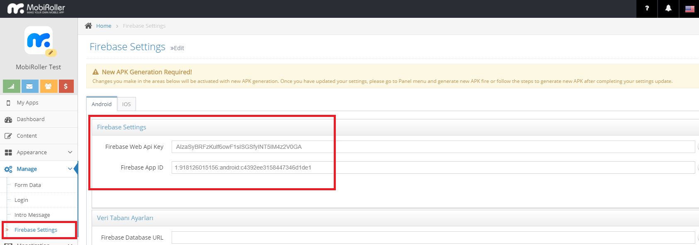Click the Firebase Settings page title
Viewport: 699px width, 245px height.
click(x=128, y=47)
